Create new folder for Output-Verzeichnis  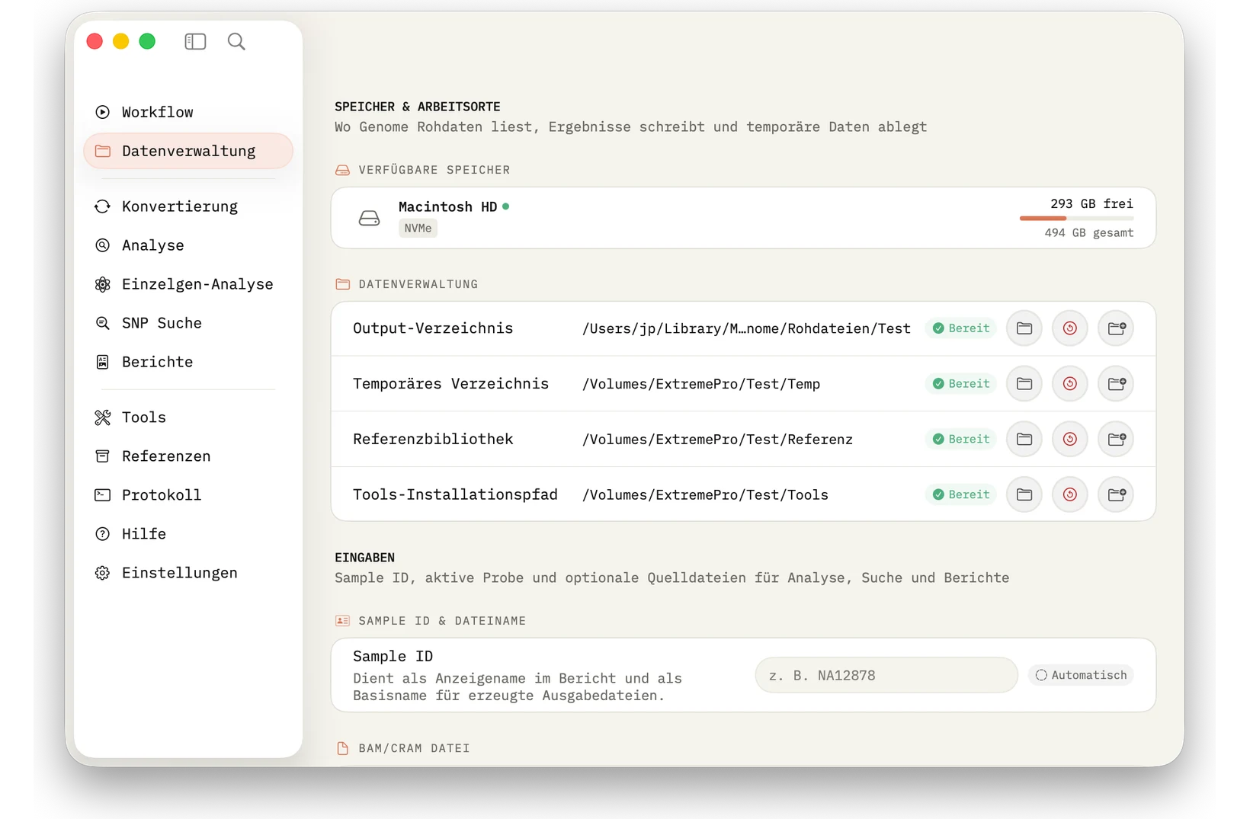(x=1116, y=328)
